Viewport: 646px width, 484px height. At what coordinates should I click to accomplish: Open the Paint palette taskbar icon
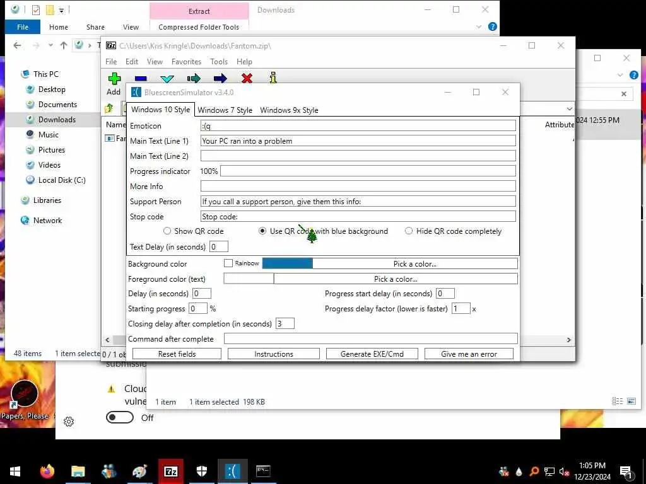point(139,471)
